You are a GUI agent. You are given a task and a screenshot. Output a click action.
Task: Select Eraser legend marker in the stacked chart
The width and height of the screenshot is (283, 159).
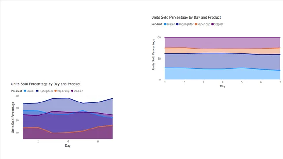click(165, 24)
